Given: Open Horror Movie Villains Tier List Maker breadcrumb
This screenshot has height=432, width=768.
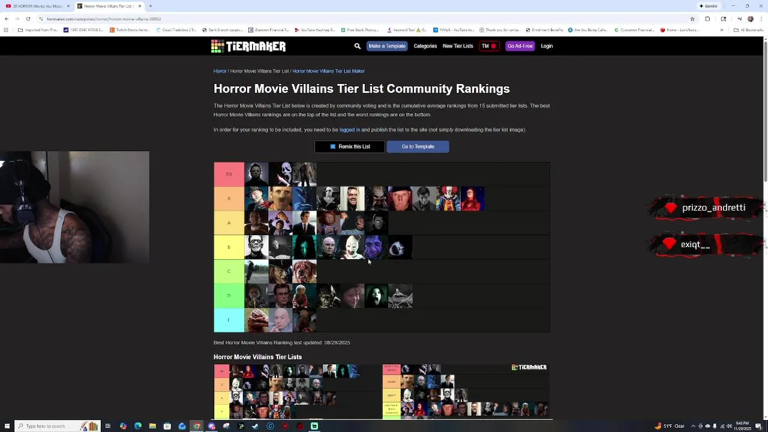Looking at the screenshot, I should coord(328,71).
